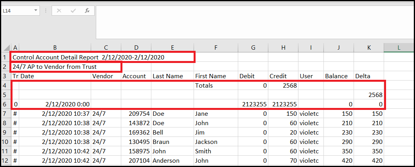Click the Cancel X formula icon

pos(59,11)
